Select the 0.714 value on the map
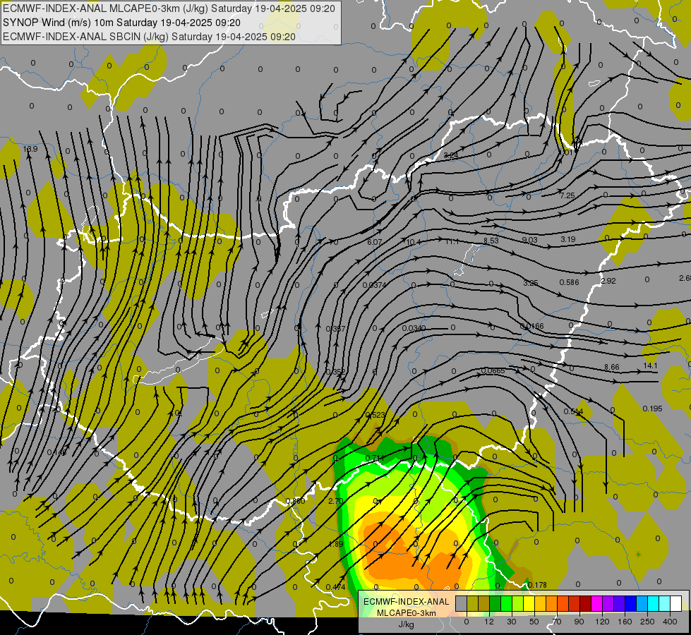The image size is (691, 635). point(375,458)
